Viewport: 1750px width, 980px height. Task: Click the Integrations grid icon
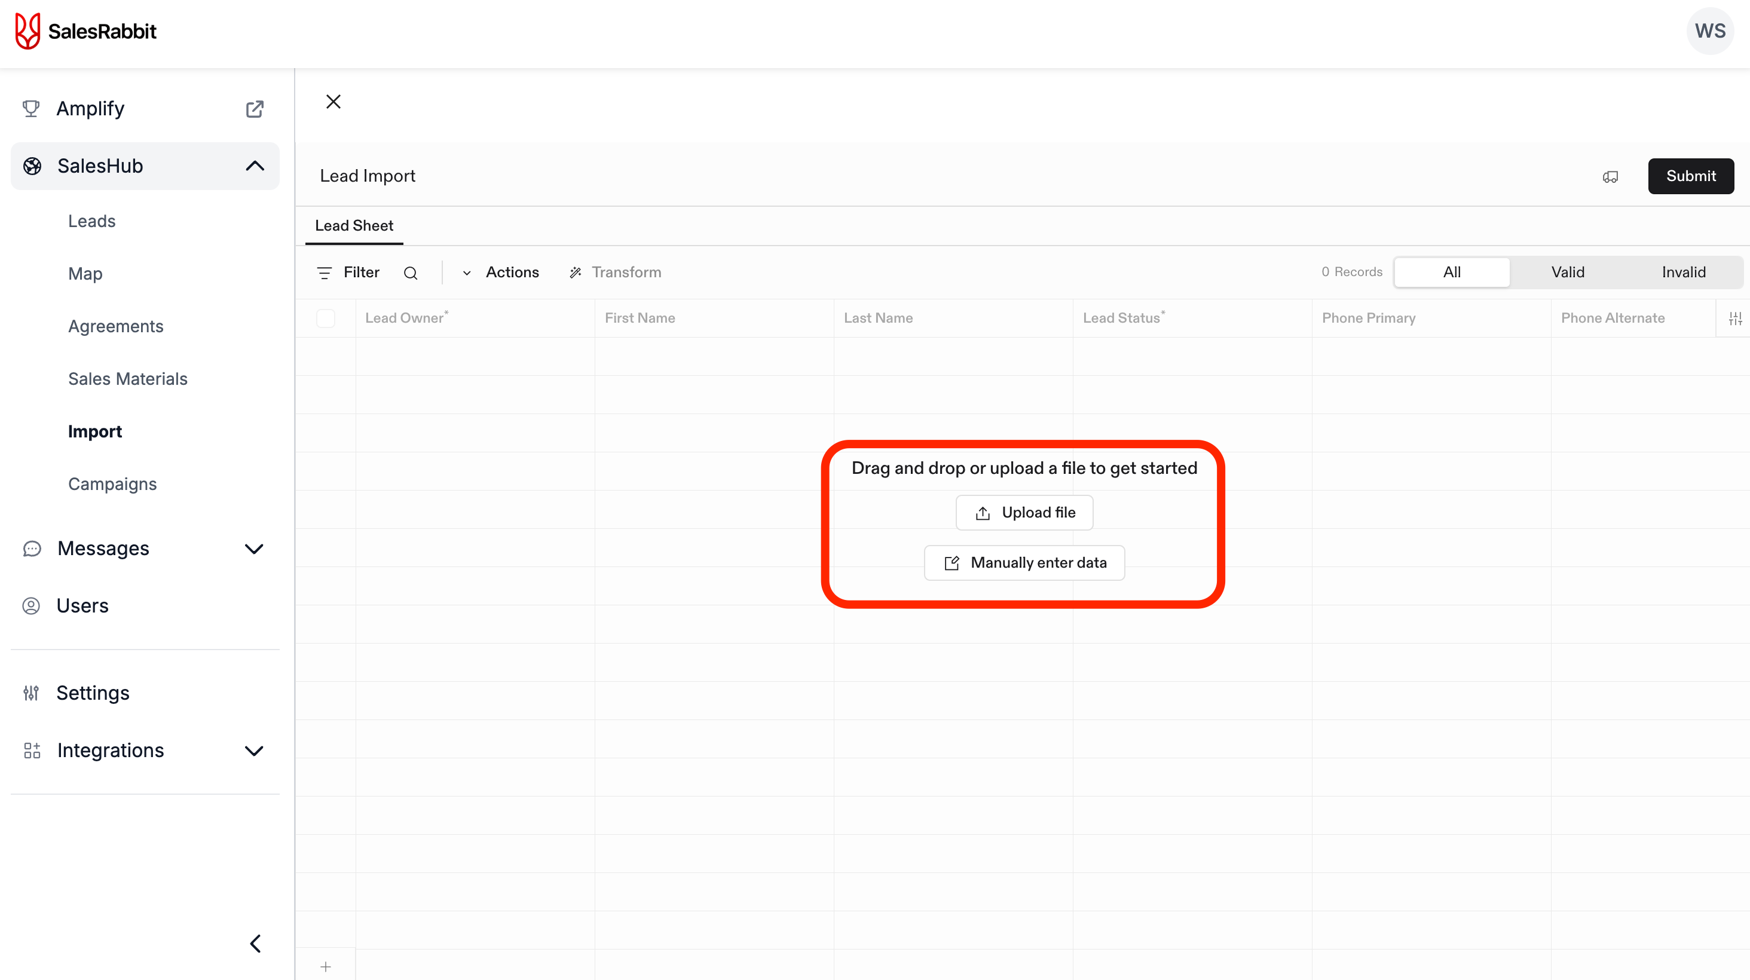[x=32, y=751]
